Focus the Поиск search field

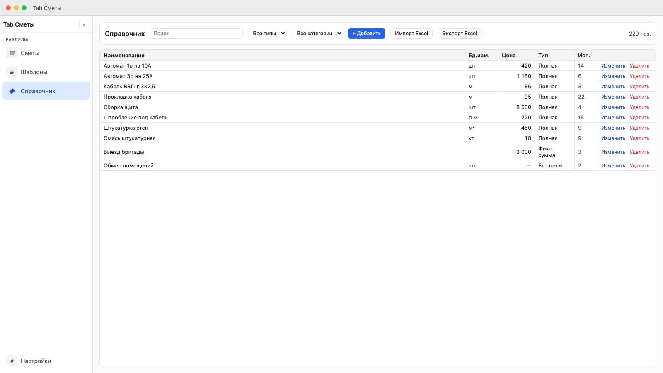point(196,34)
